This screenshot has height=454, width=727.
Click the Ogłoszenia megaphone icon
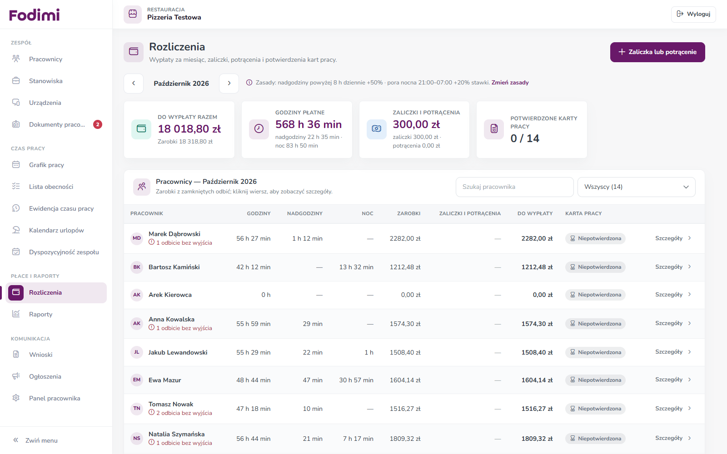pyautogui.click(x=16, y=376)
